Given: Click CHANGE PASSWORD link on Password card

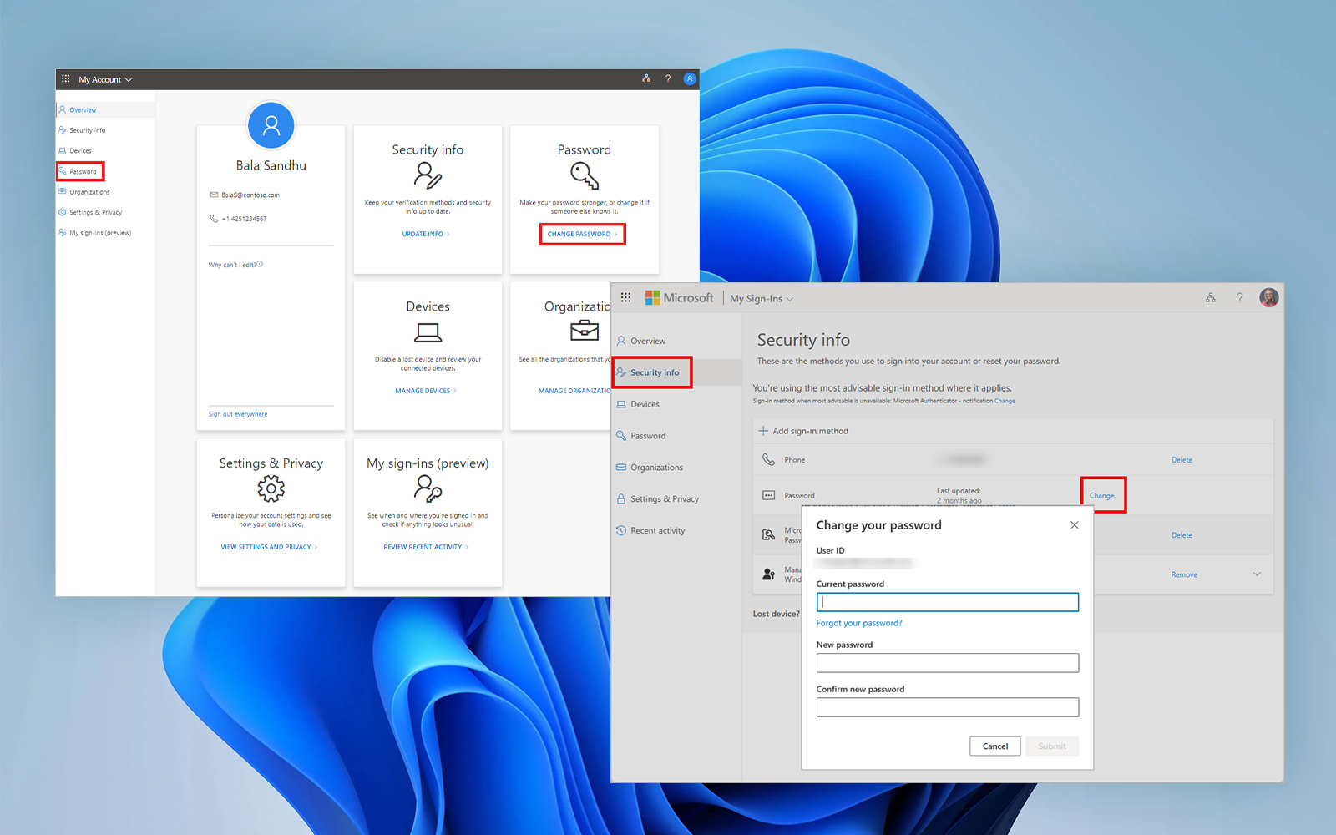Looking at the screenshot, I should 582,234.
